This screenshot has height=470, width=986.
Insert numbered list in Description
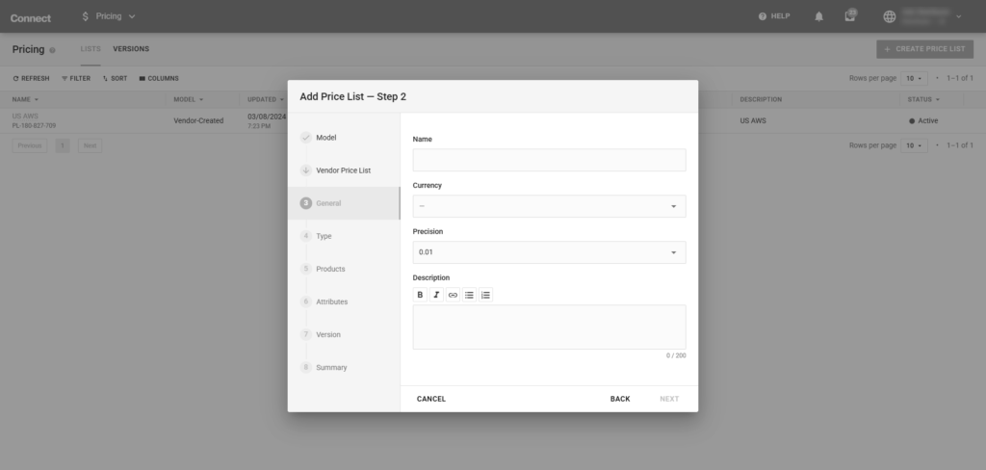pos(485,295)
